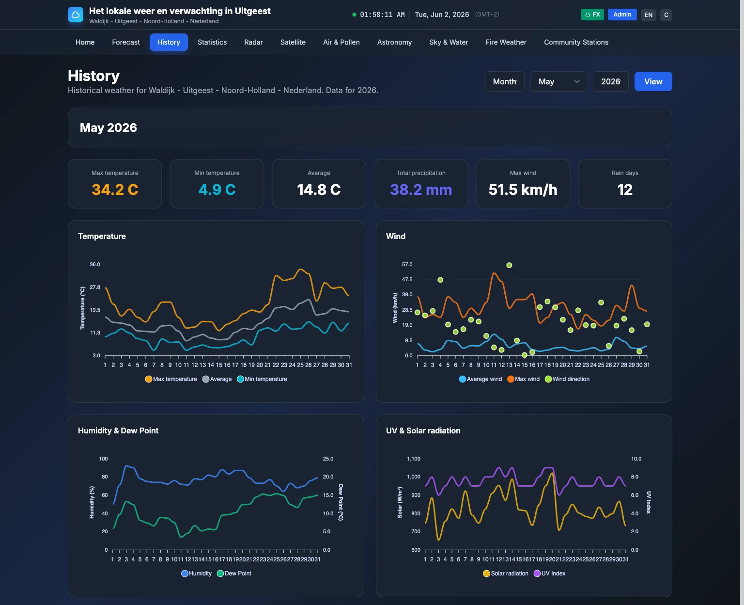Click the blue View button
This screenshot has height=605, width=744.
(653, 81)
